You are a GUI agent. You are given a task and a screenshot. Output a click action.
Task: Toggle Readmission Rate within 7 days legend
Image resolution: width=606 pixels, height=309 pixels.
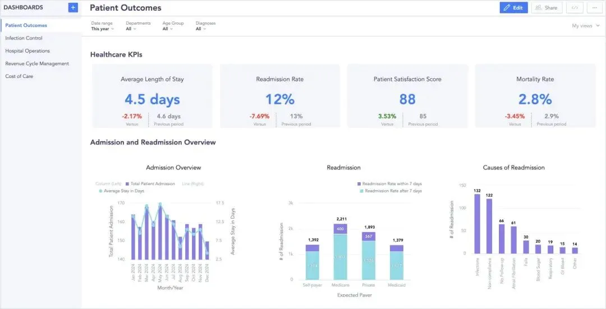(x=389, y=184)
